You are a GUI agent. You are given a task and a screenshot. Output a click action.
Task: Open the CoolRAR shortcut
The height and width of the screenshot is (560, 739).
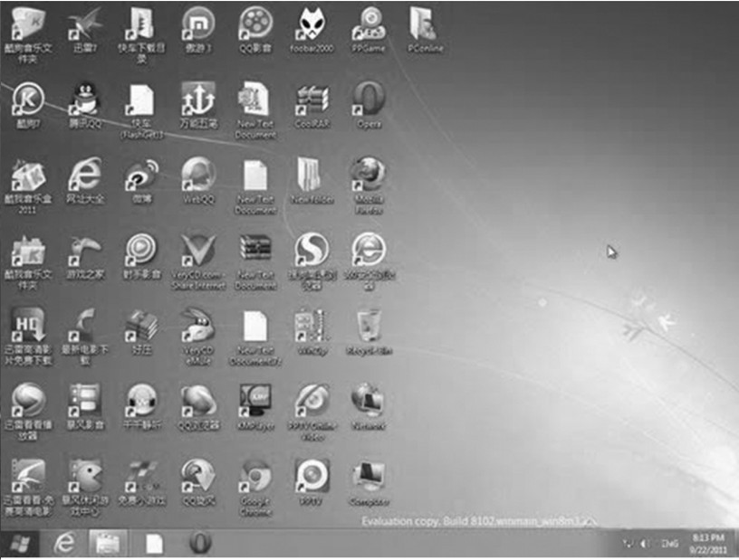pos(312,106)
